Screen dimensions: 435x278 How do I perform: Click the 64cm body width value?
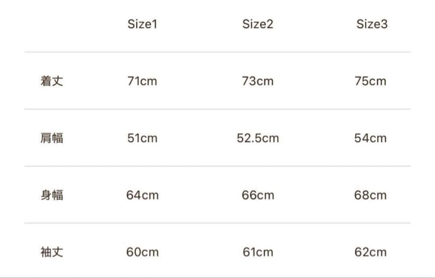[142, 195]
